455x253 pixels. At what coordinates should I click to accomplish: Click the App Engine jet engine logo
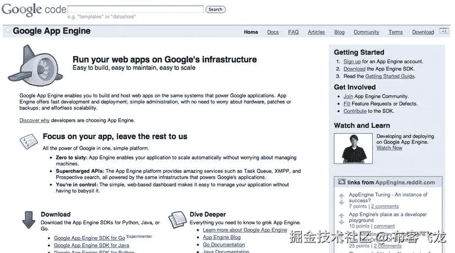[x=36, y=66]
